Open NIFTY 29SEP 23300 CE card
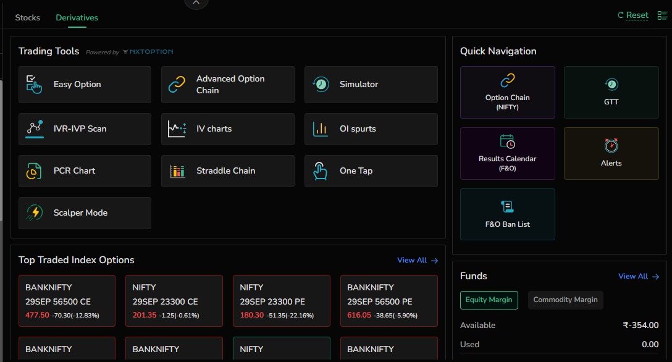The image size is (672, 362). click(174, 301)
